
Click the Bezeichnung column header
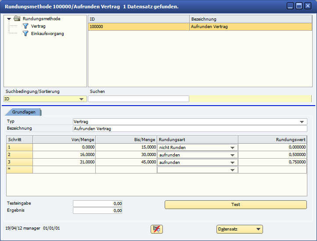point(250,19)
